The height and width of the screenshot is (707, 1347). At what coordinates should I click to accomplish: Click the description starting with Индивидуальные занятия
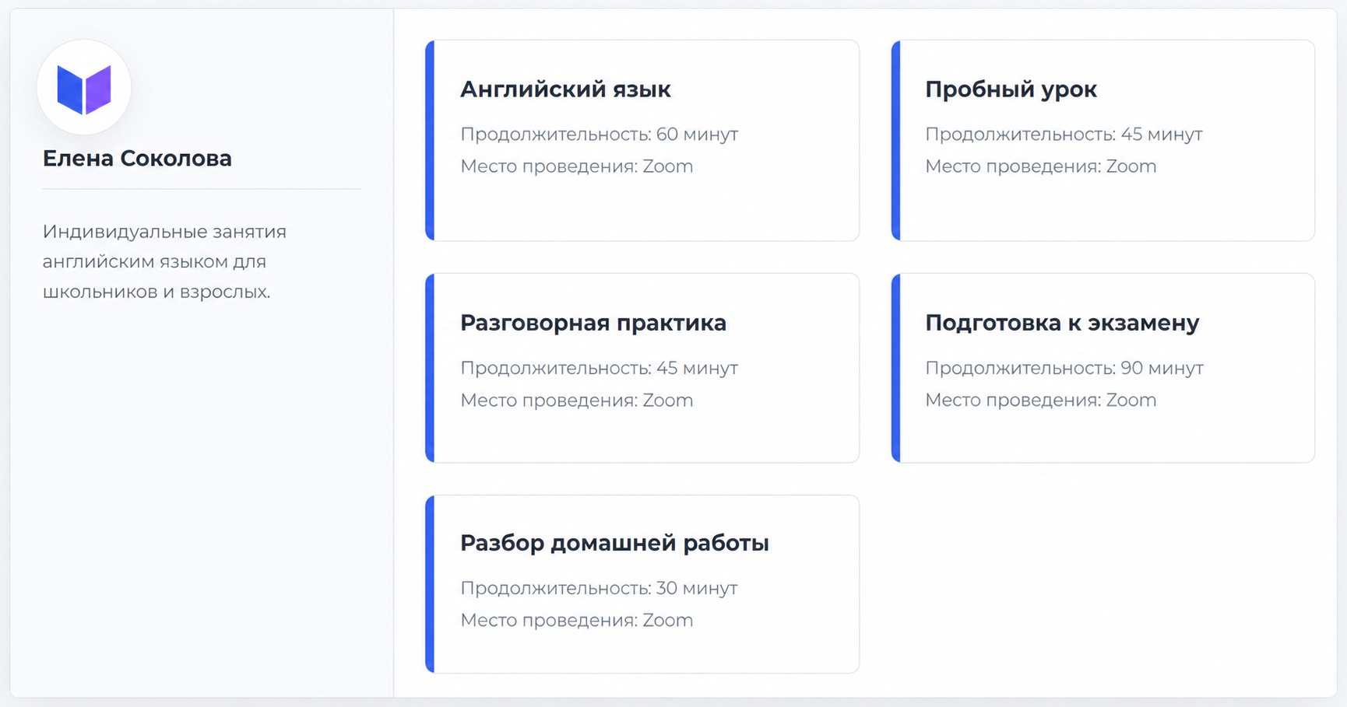click(164, 261)
